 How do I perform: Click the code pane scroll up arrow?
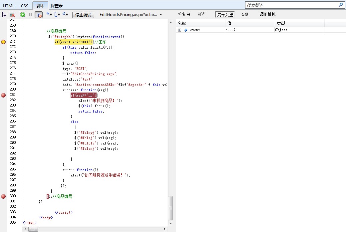tap(171, 22)
